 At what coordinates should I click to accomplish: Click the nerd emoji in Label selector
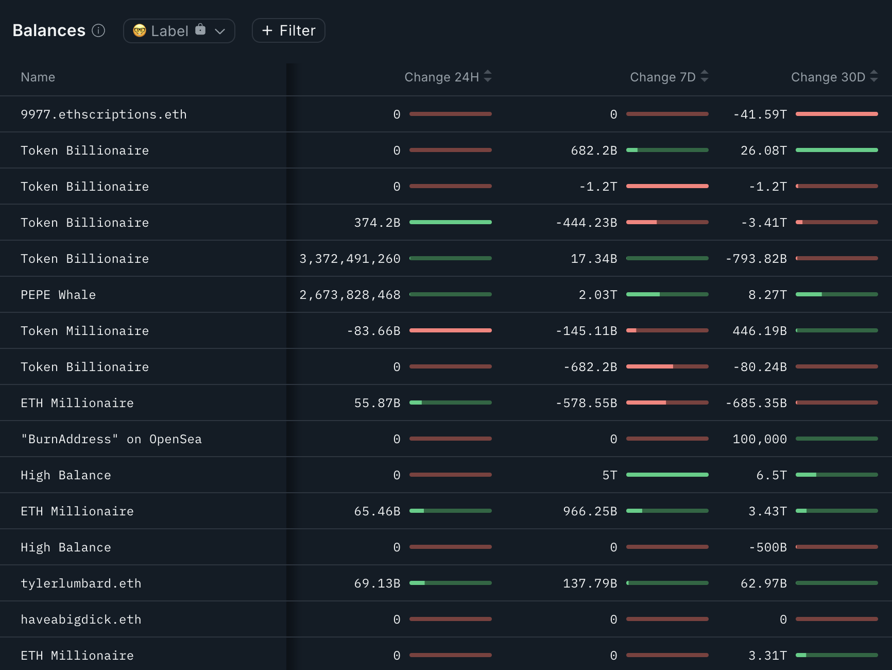coord(140,31)
